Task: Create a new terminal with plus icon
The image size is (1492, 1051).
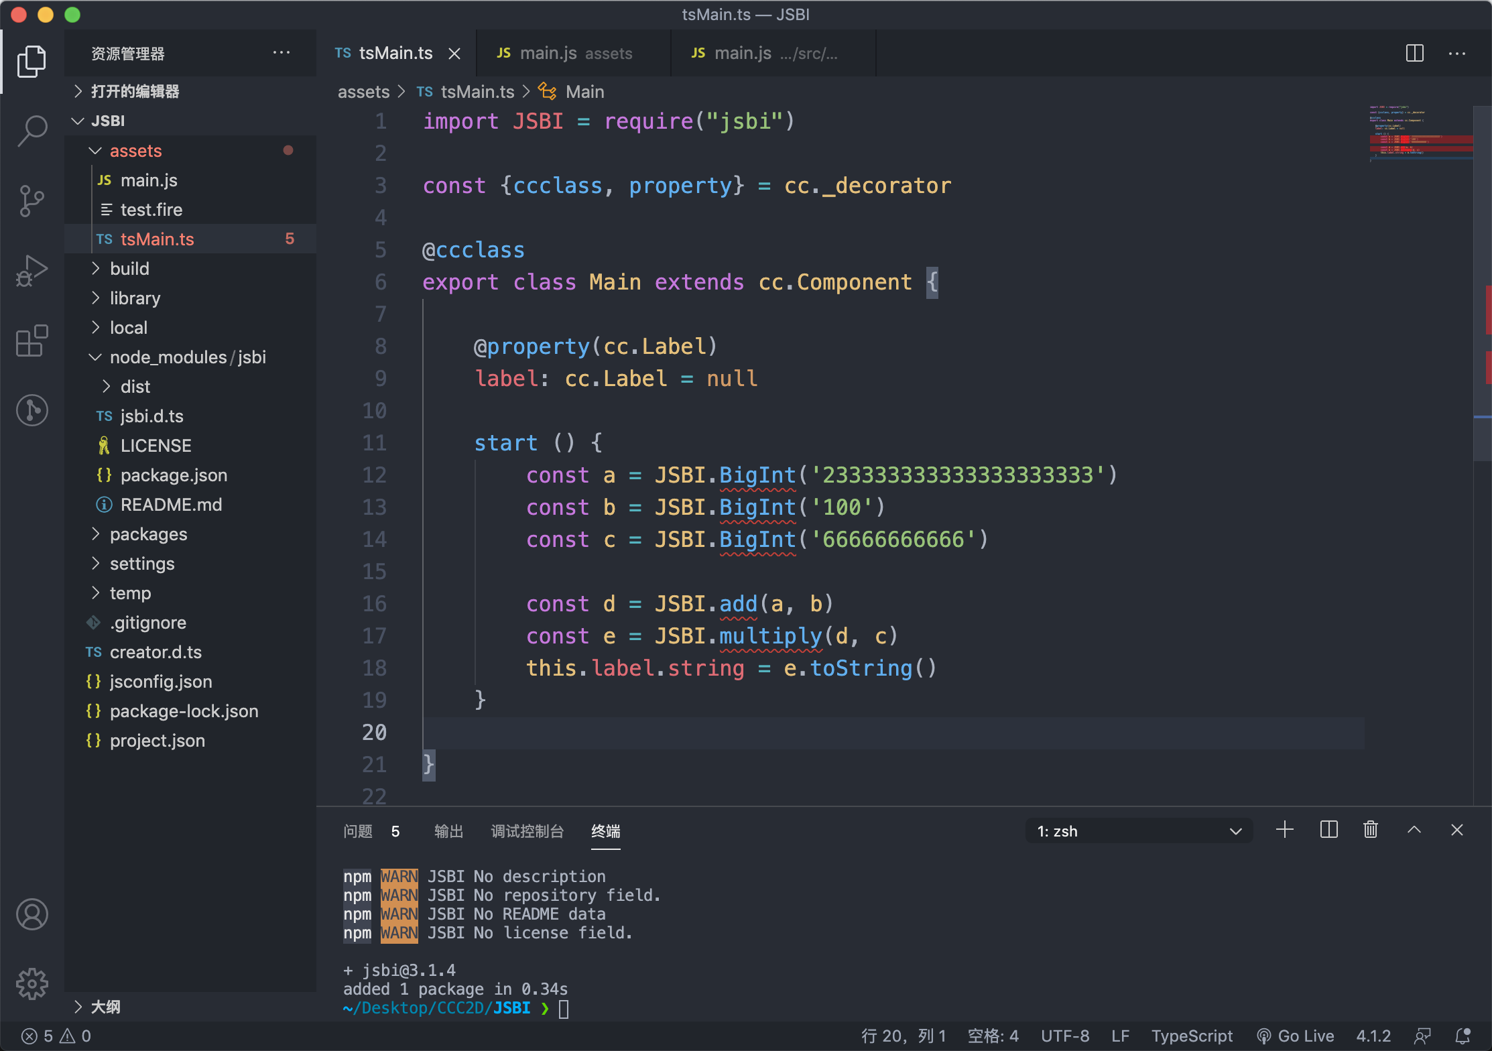Action: tap(1285, 830)
